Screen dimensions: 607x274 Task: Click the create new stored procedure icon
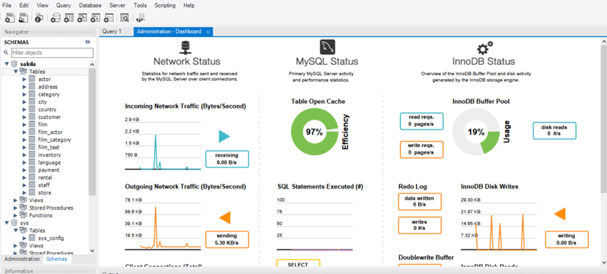[95, 18]
